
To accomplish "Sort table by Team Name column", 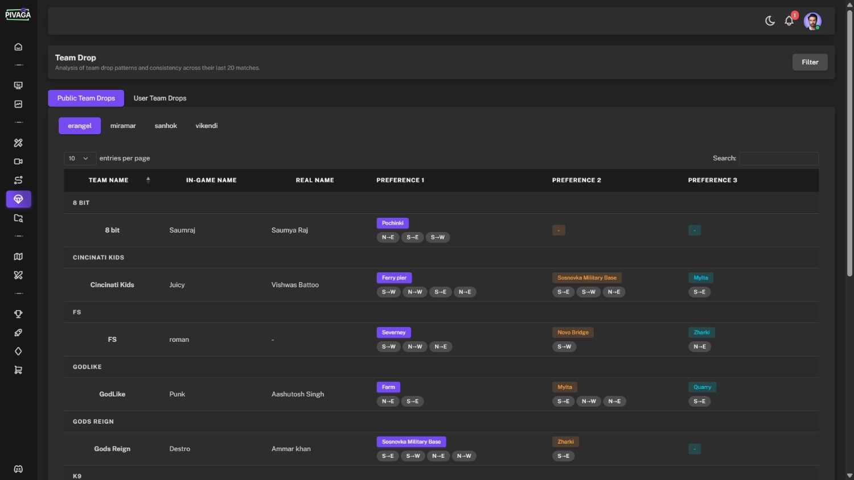I will pos(109,180).
